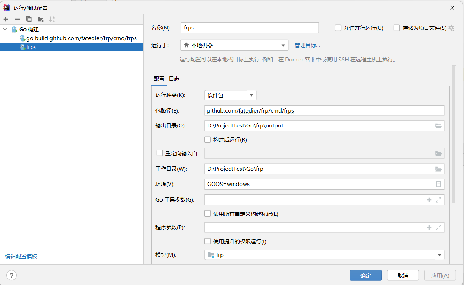Click the apply button
Screen dimensions: 464x285
(x=440, y=275)
